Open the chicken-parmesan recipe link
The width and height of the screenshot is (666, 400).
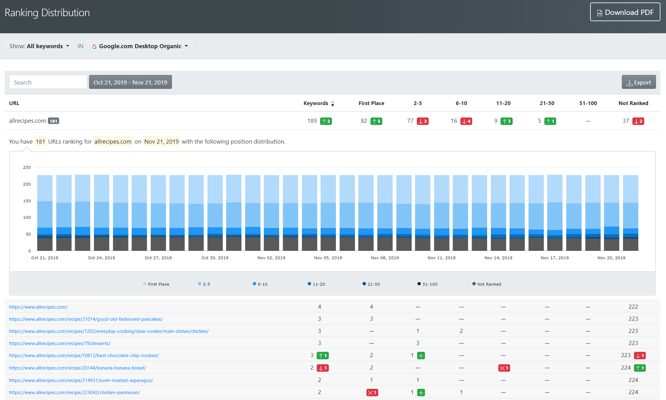(x=75, y=392)
